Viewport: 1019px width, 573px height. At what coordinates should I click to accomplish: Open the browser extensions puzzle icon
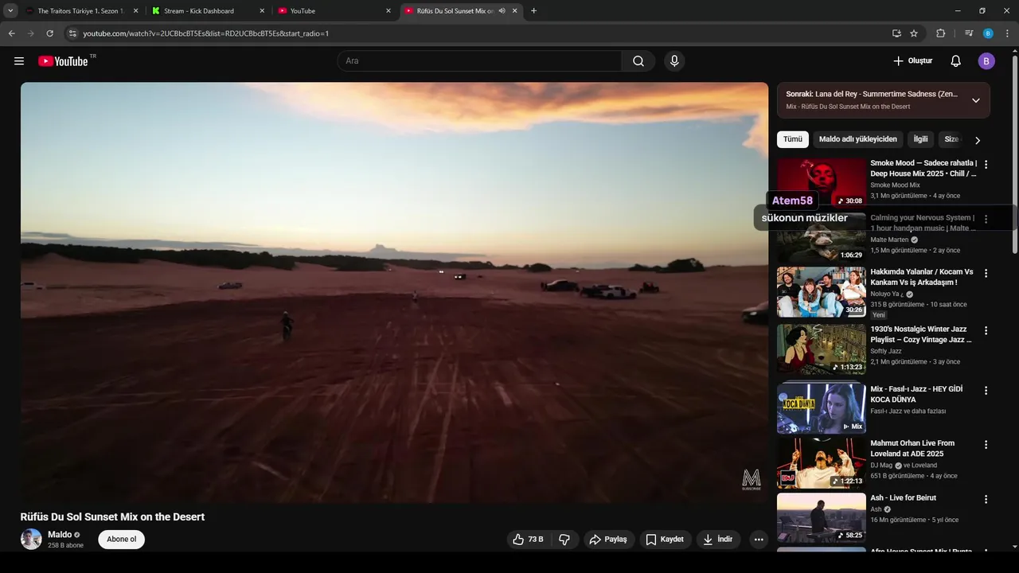[x=941, y=33]
